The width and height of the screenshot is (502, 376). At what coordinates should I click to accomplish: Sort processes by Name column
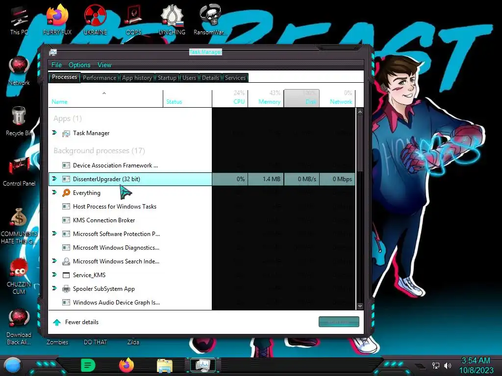click(x=106, y=98)
